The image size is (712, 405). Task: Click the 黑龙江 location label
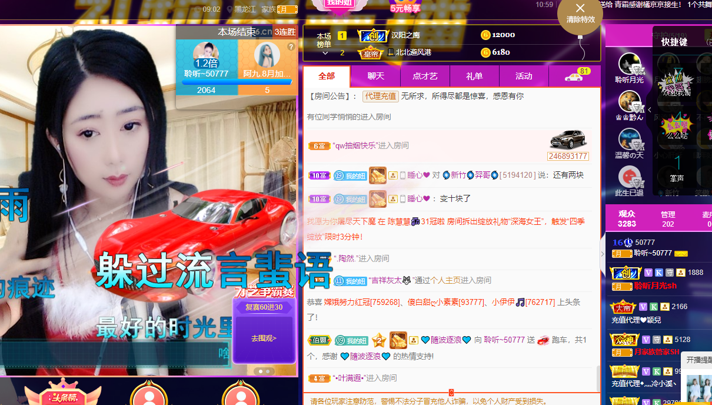[246, 9]
